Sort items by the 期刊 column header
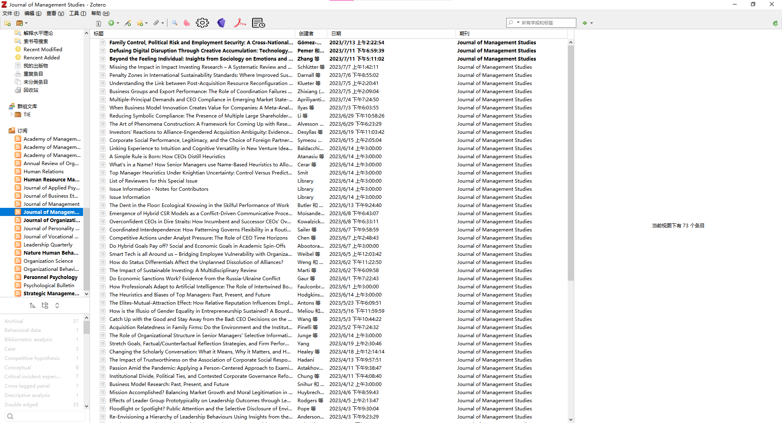This screenshot has height=423, width=782. pyautogui.click(x=511, y=34)
